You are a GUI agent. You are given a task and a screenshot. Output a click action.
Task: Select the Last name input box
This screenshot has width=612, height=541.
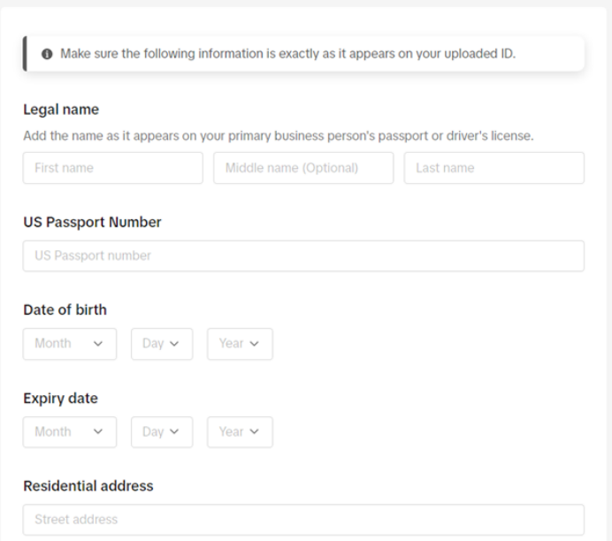point(494,168)
